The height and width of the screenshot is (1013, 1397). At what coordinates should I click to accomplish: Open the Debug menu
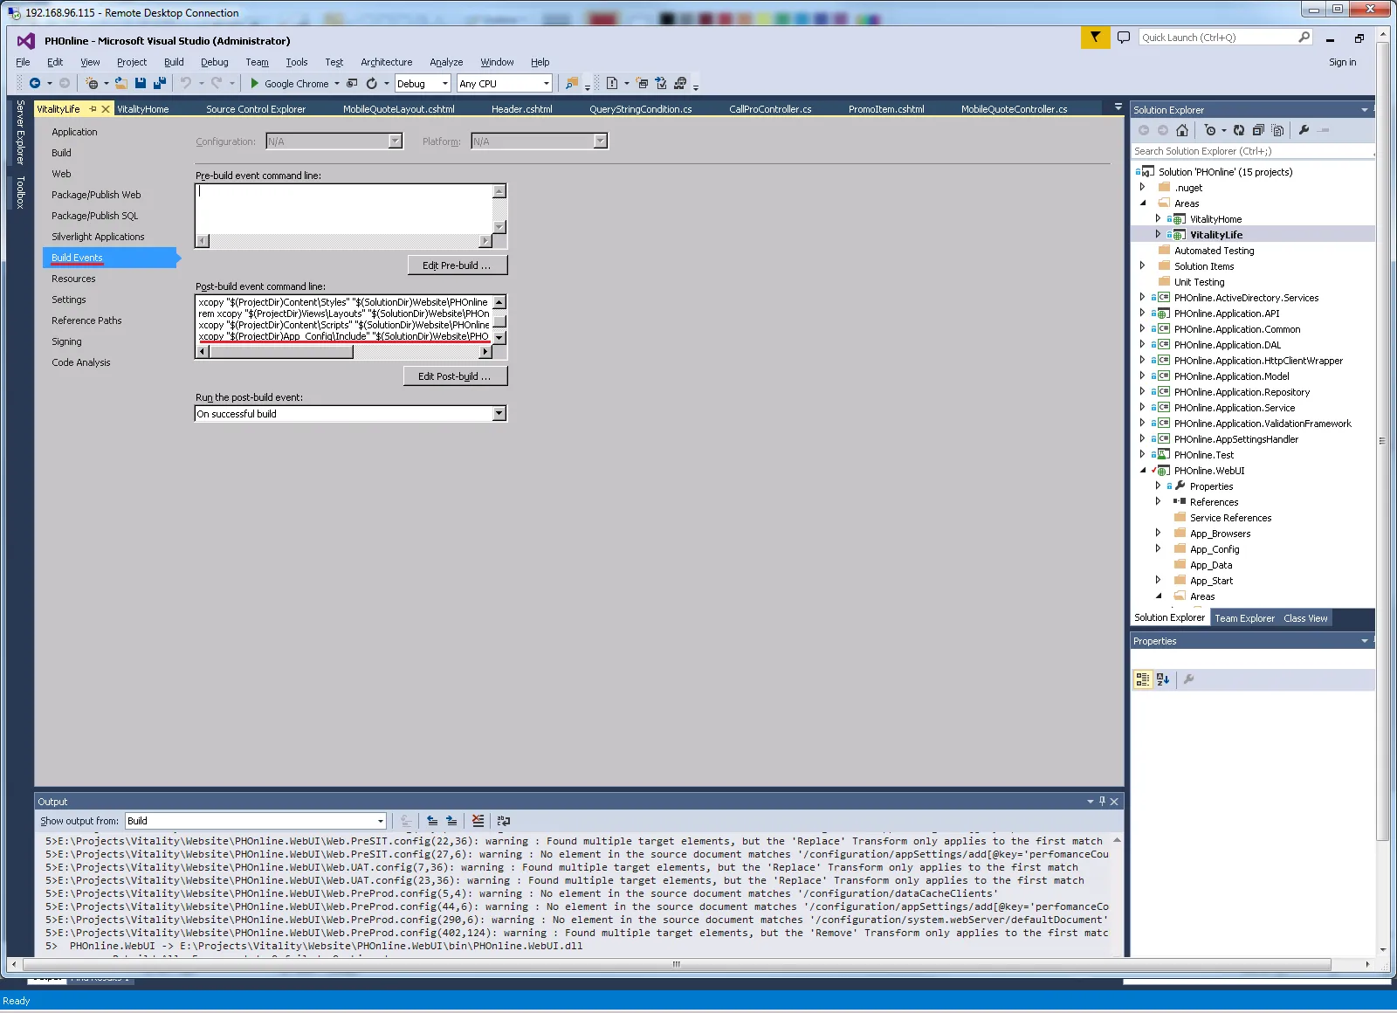[x=215, y=62]
